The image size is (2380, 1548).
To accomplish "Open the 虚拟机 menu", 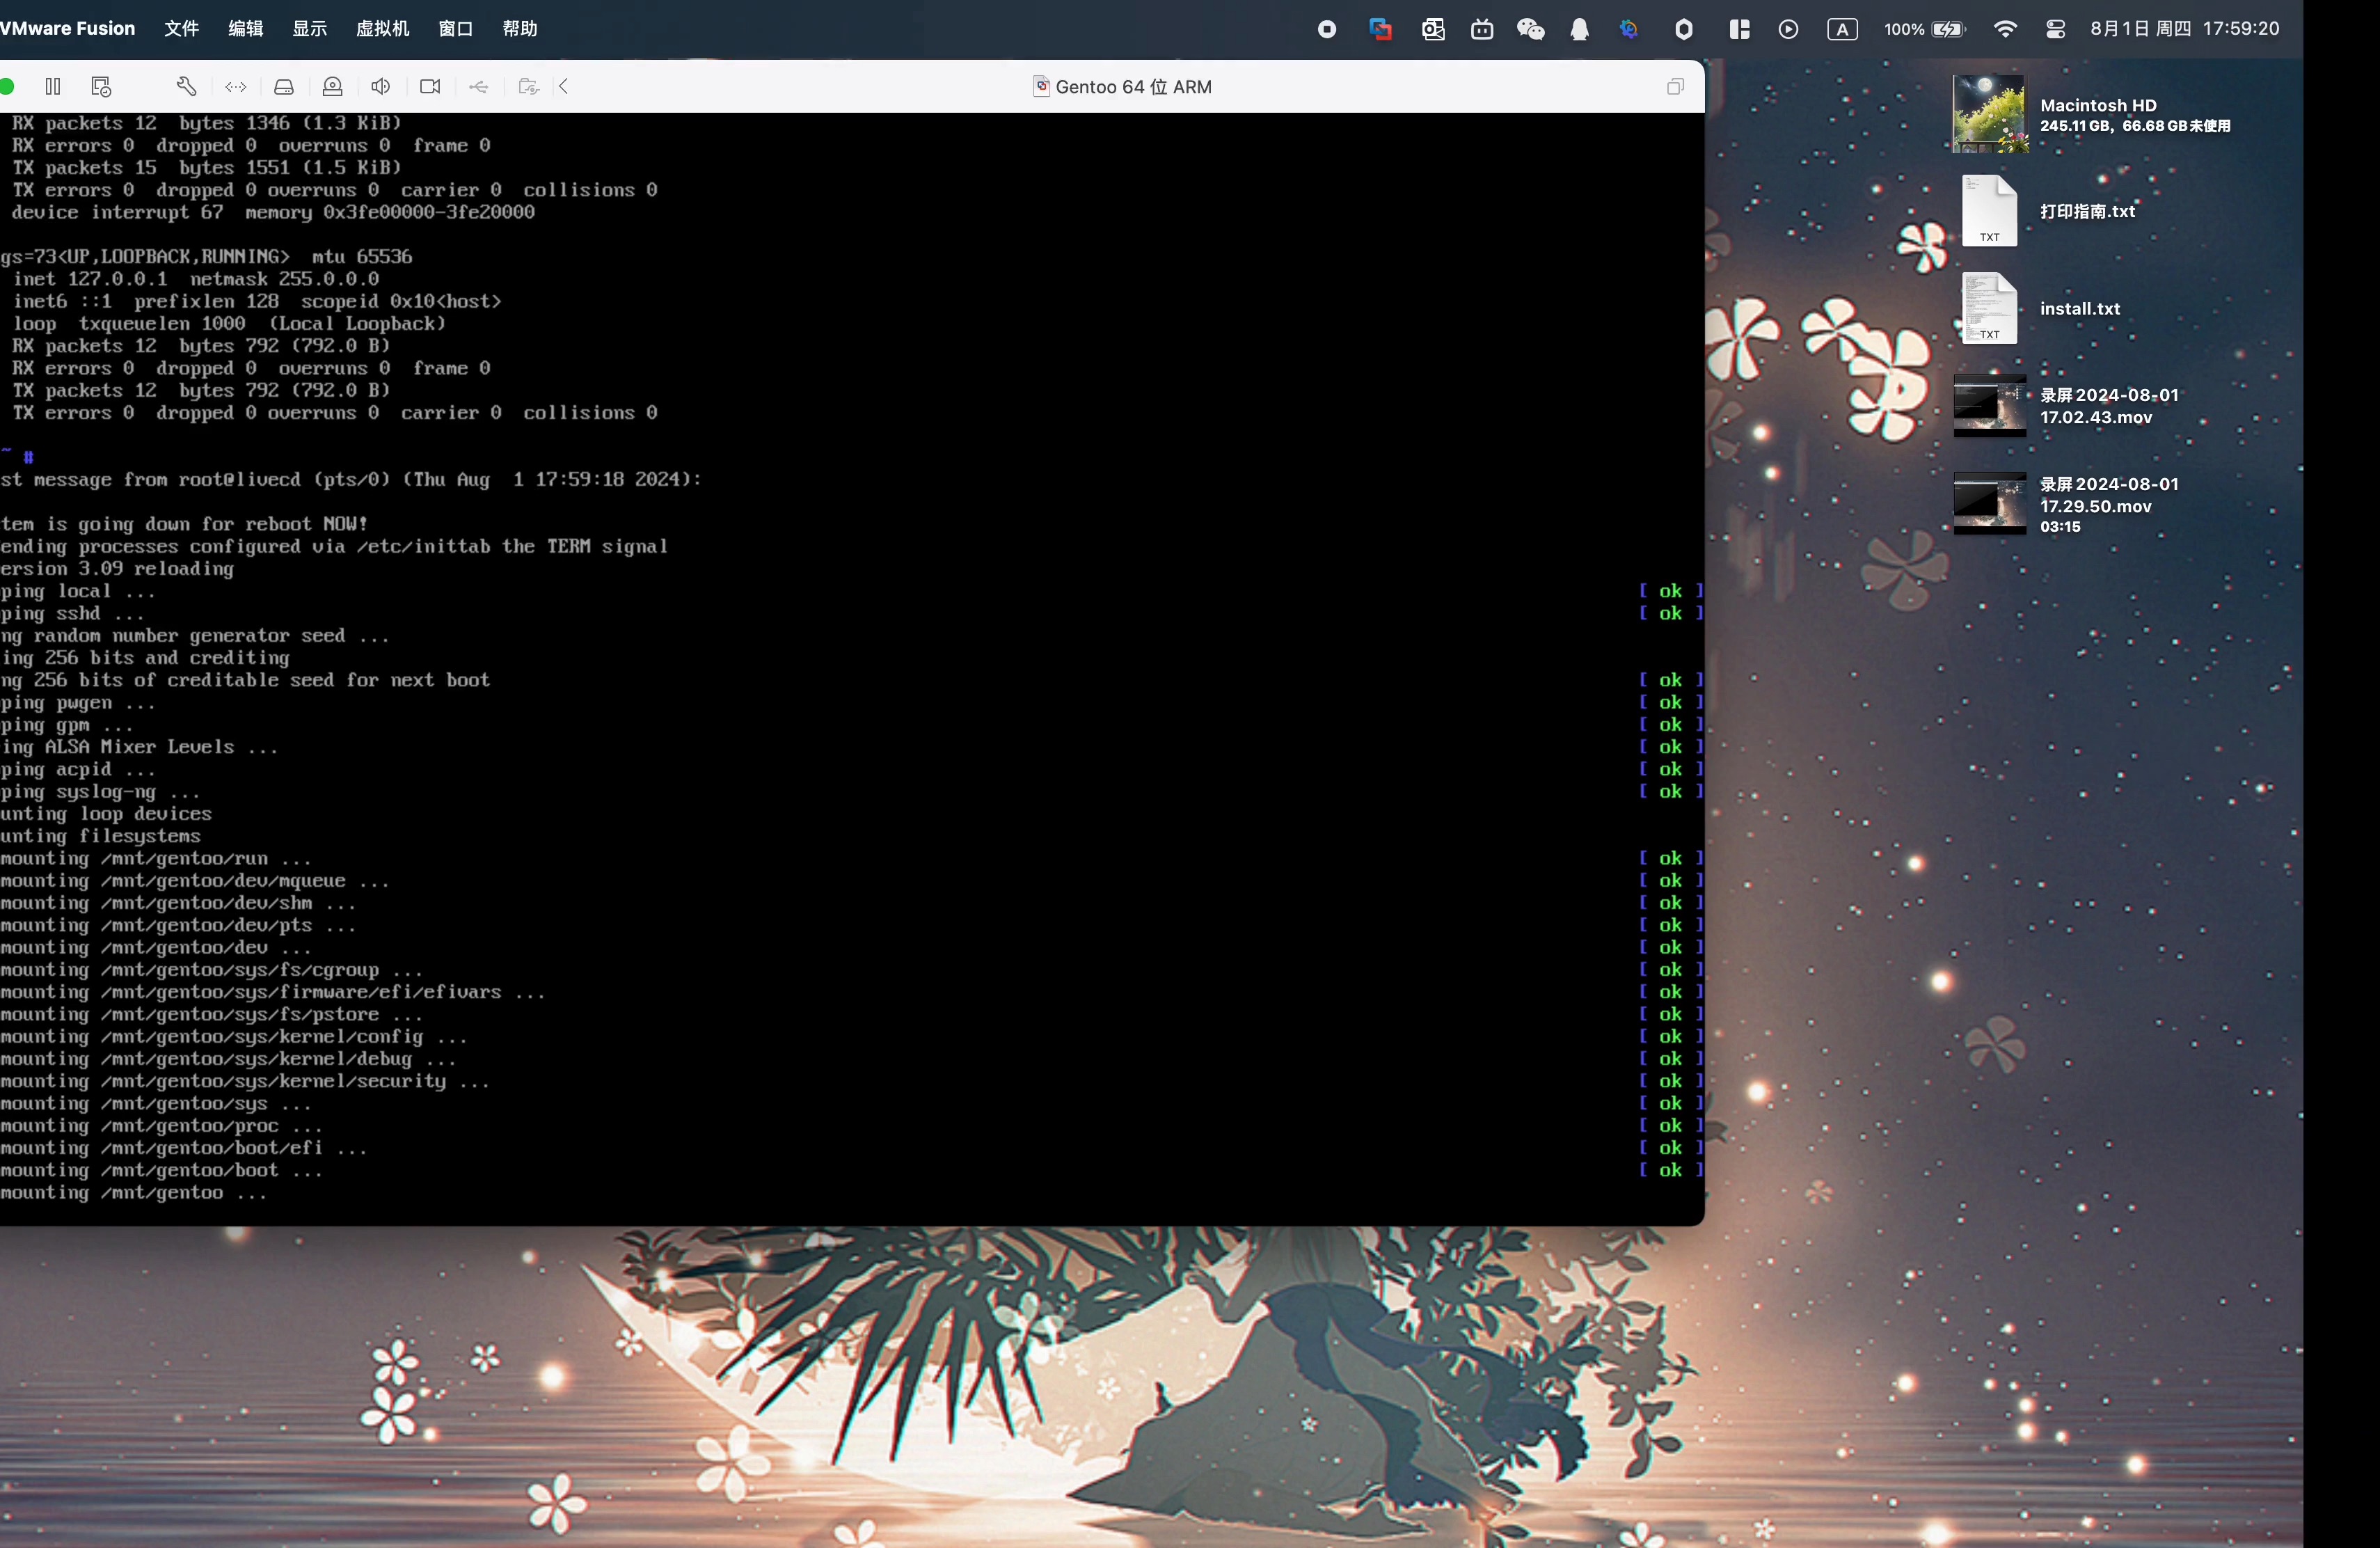I will coord(383,28).
